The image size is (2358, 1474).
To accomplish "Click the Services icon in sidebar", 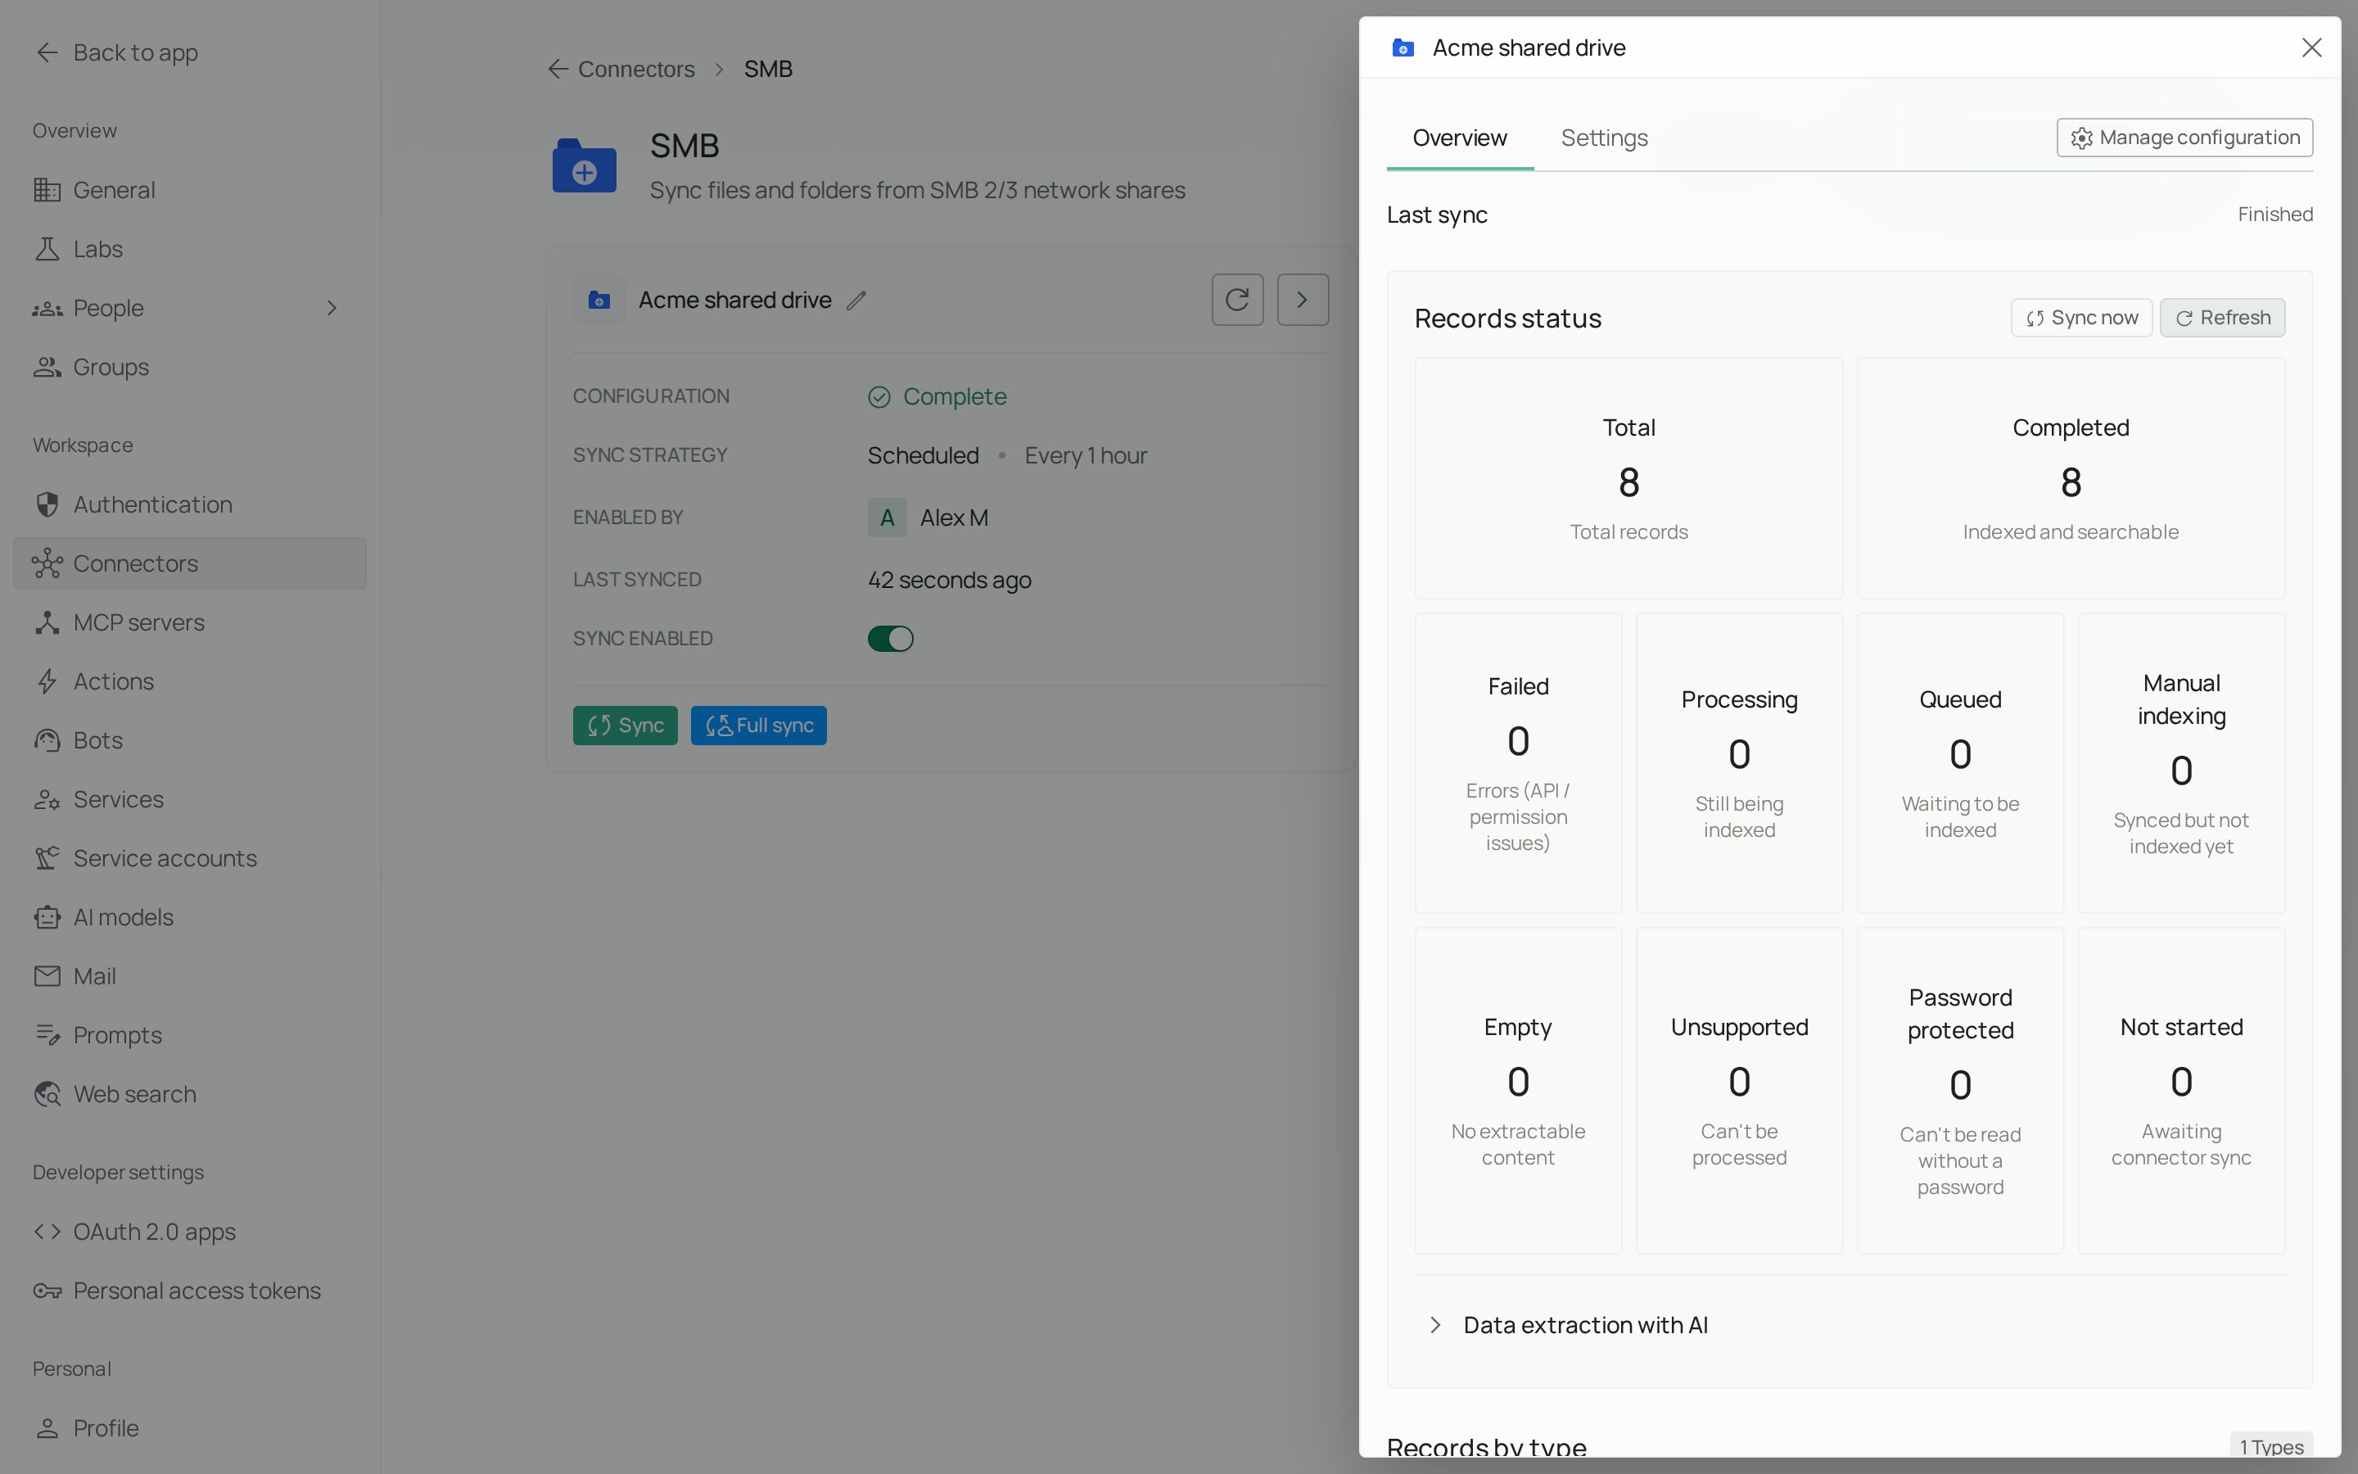I will pyautogui.click(x=47, y=799).
